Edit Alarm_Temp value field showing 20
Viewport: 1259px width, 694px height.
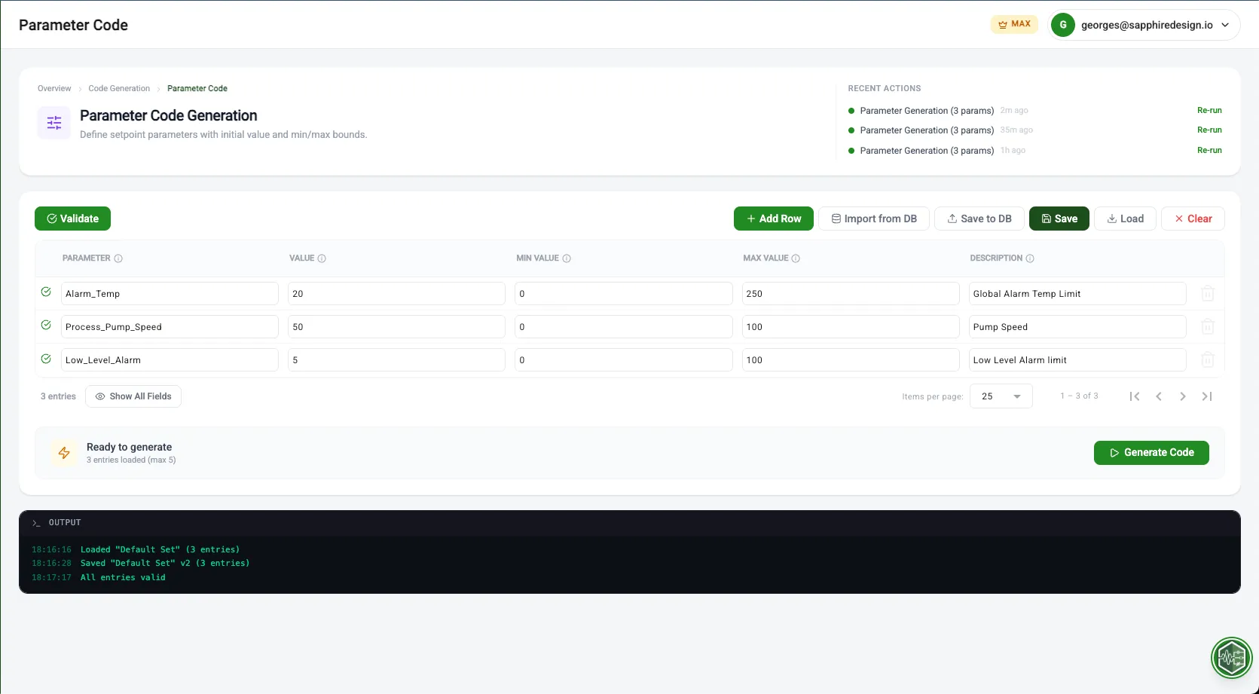click(x=396, y=294)
